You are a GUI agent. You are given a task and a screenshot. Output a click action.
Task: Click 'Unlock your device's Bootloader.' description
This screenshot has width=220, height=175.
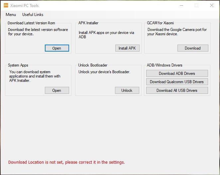(x=104, y=72)
